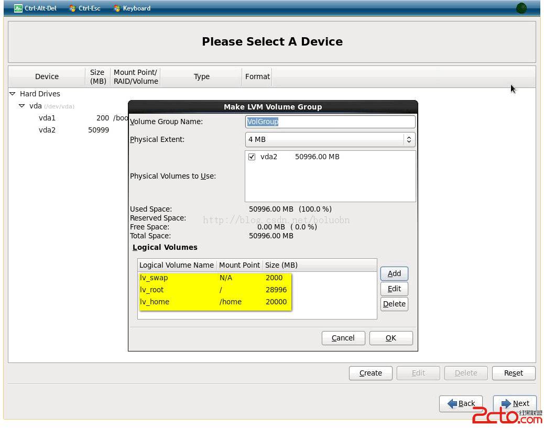544x429 pixels.
Task: Click the Reset button
Action: pyautogui.click(x=514, y=373)
